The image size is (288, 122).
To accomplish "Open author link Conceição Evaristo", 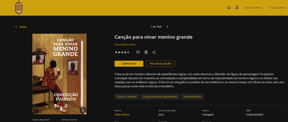I will click(125, 45).
